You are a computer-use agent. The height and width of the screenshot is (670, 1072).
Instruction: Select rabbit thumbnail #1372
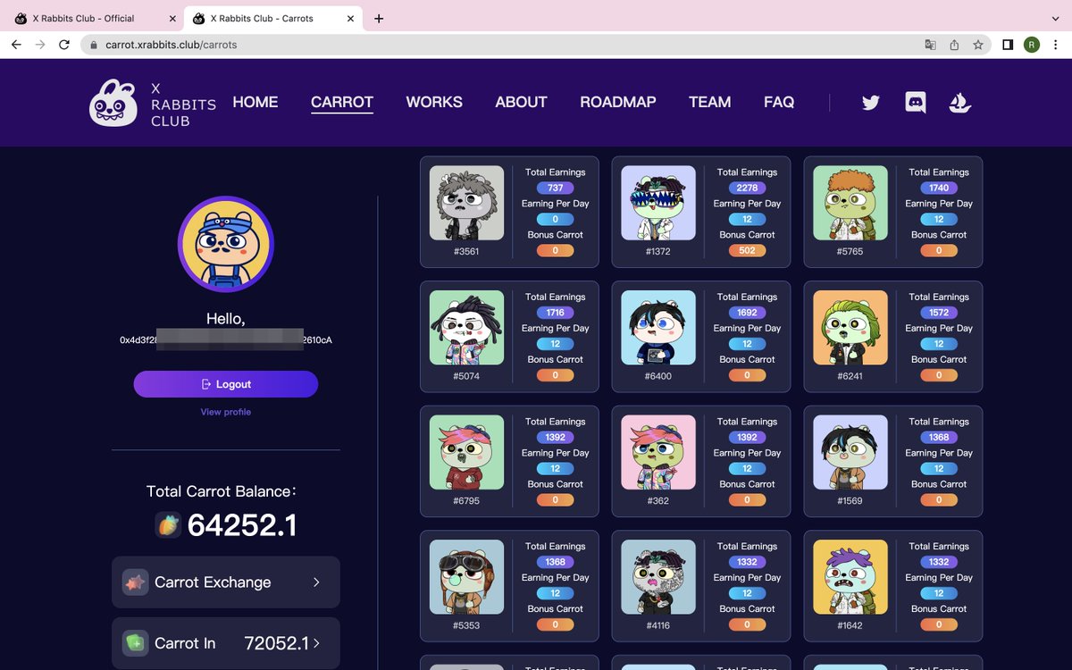pos(658,203)
